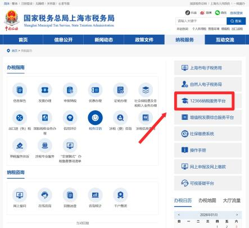Open the 涉税信息查询 icon
The width and height of the screenshot is (249, 228).
[x=146, y=118]
